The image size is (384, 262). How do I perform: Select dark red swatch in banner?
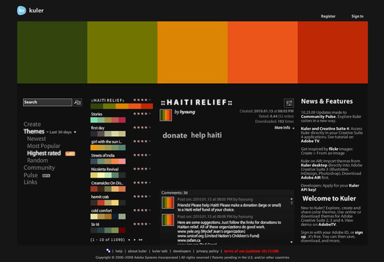pyautogui.click(x=333, y=52)
